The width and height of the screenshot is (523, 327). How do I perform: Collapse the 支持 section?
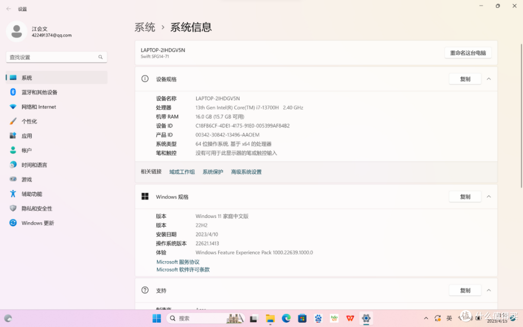489,290
